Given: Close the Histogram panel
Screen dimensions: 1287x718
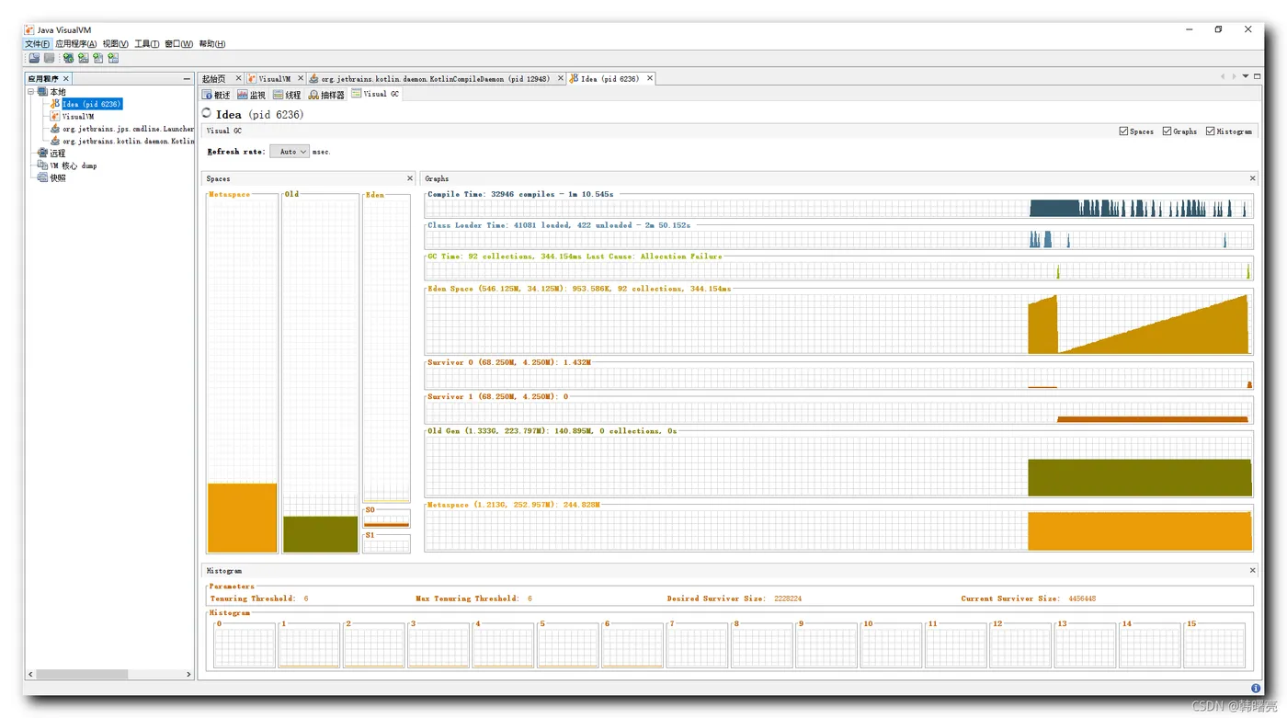Looking at the screenshot, I should 1252,571.
